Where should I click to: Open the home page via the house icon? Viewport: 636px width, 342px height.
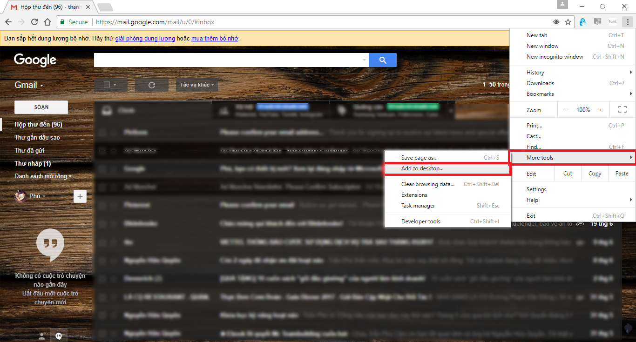point(47,22)
